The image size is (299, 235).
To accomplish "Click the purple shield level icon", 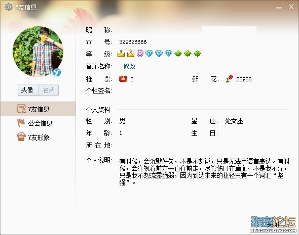I will tap(140, 54).
